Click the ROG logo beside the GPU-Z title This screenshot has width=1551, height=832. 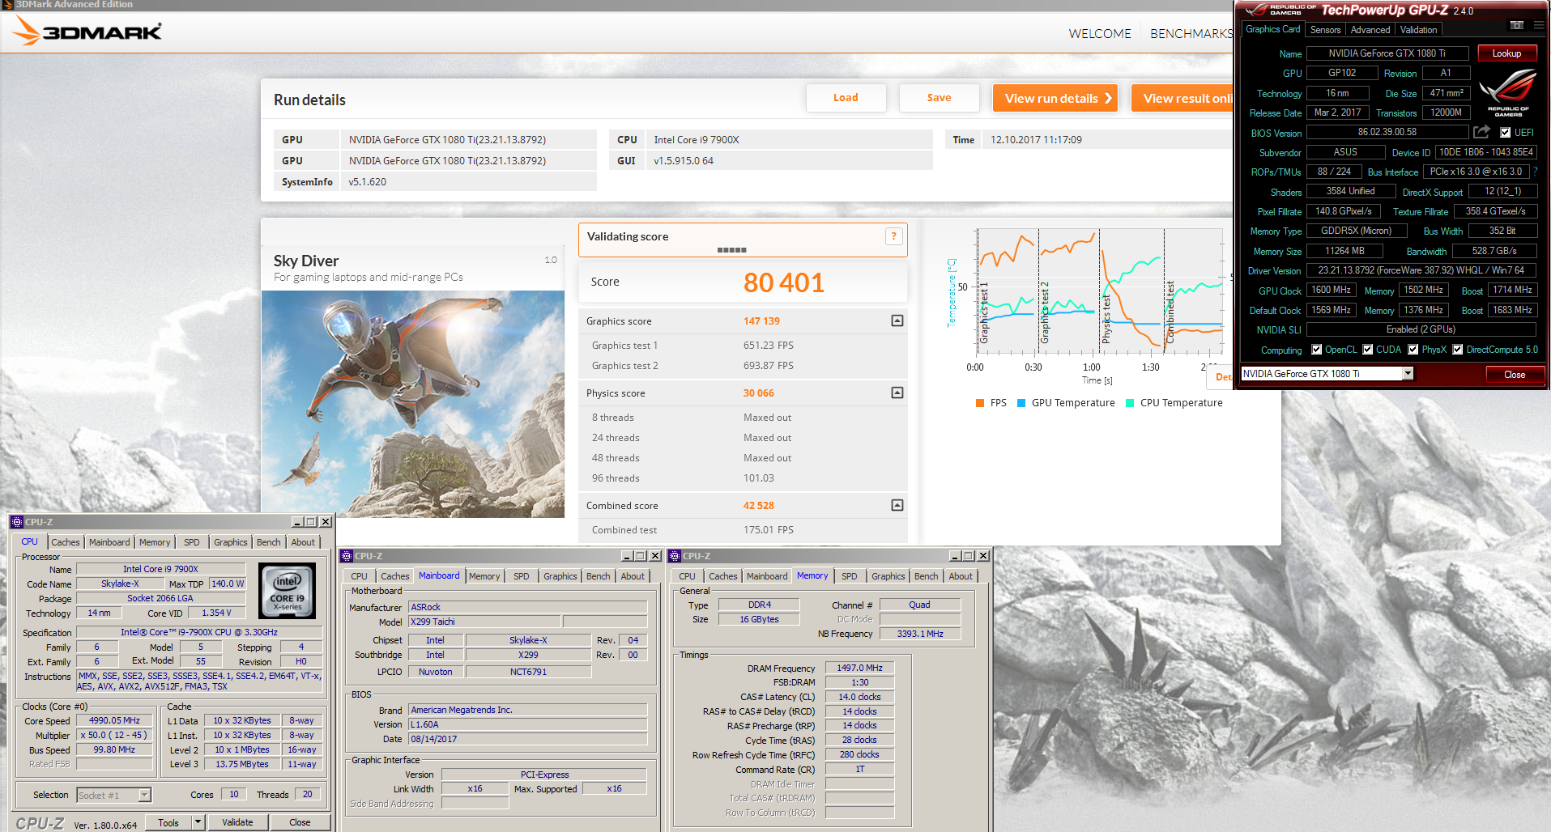pos(1255,10)
